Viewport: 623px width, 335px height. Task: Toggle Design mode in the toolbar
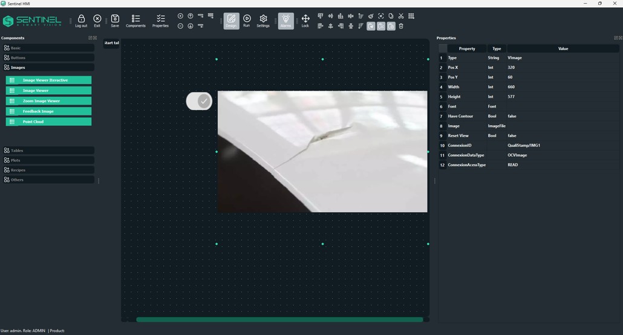tap(231, 21)
